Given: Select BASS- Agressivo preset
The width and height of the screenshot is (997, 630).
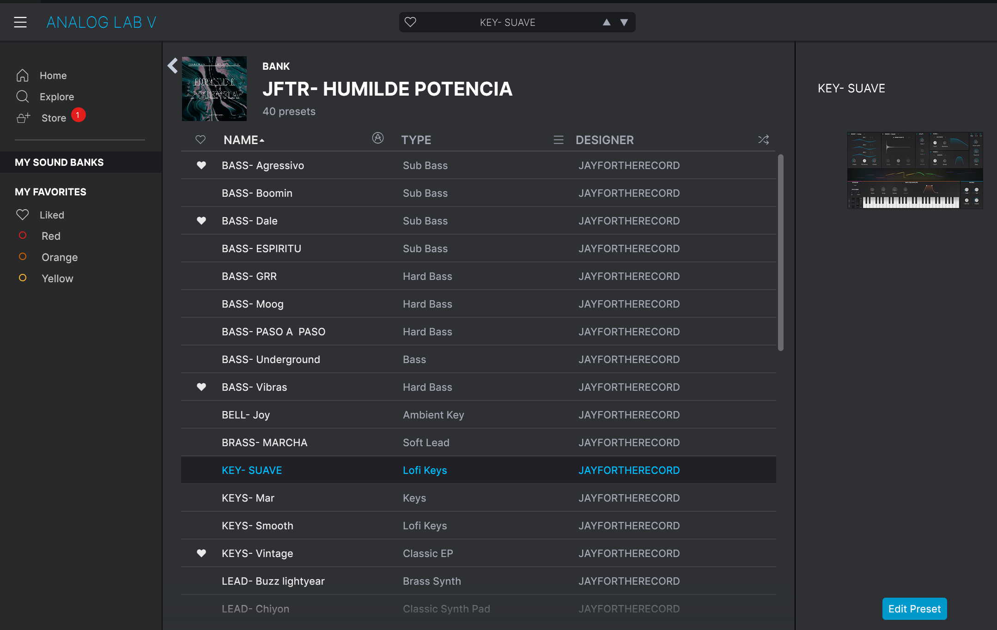Looking at the screenshot, I should (479, 165).
